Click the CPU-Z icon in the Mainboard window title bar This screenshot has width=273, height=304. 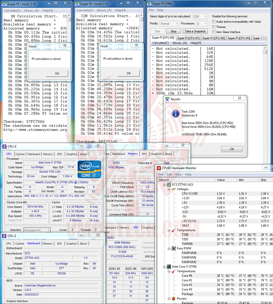pyautogui.click(x=4, y=236)
